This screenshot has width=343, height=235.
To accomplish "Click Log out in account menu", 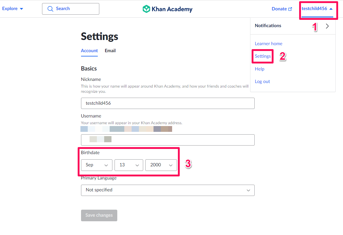I will pyautogui.click(x=262, y=81).
